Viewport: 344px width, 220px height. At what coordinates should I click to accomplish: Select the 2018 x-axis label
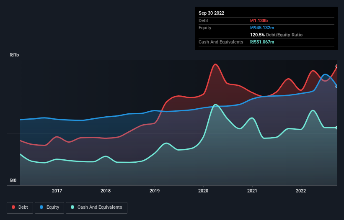click(x=106, y=191)
